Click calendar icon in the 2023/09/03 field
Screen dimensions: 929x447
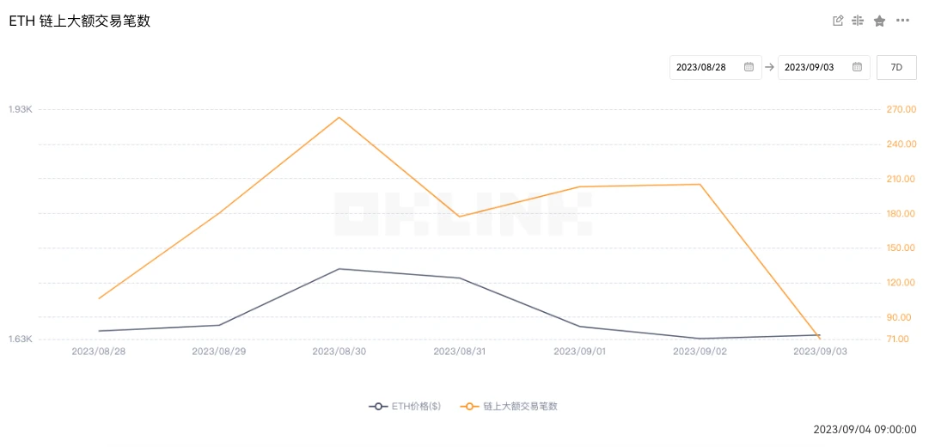coord(857,67)
